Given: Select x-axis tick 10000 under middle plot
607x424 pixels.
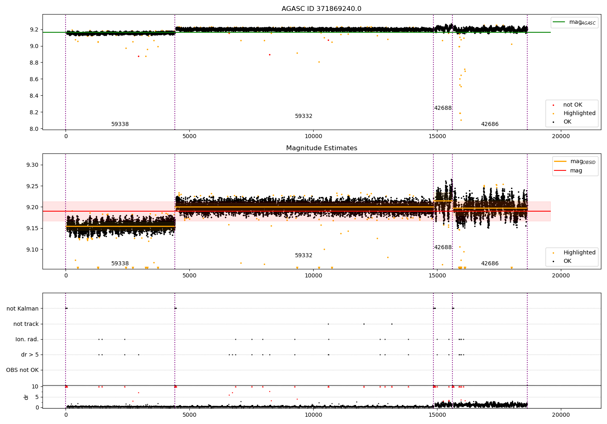Looking at the screenshot, I should 313,276.
